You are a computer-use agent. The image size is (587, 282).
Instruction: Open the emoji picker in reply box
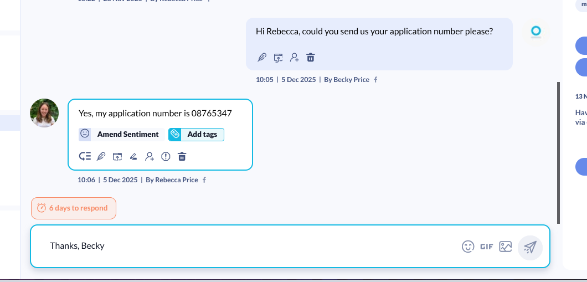(x=468, y=247)
